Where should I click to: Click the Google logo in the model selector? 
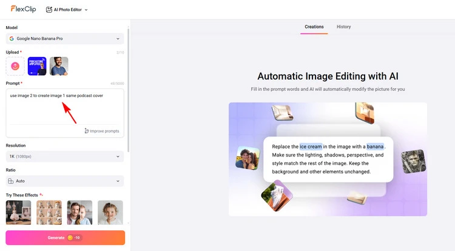point(12,39)
